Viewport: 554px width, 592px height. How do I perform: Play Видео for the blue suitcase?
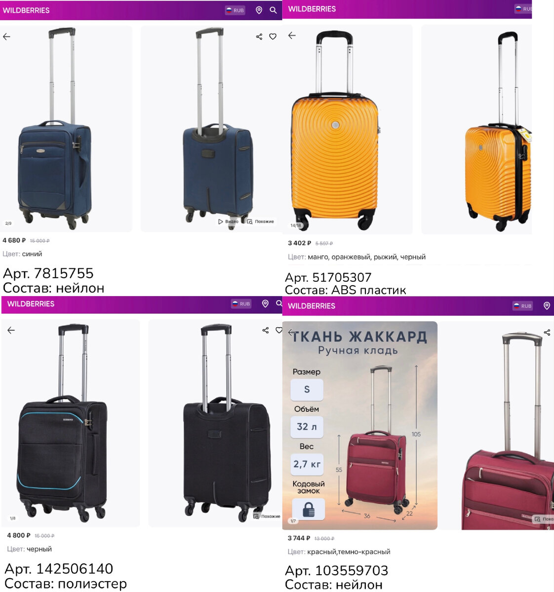click(228, 222)
